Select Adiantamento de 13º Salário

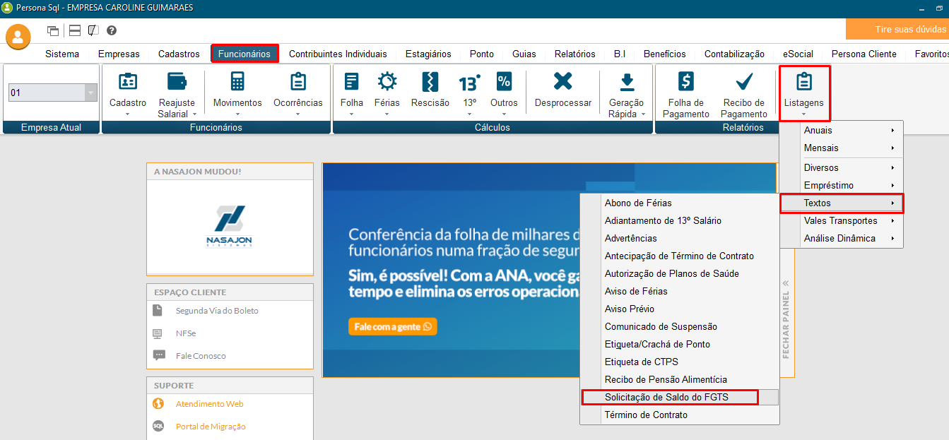click(679, 220)
